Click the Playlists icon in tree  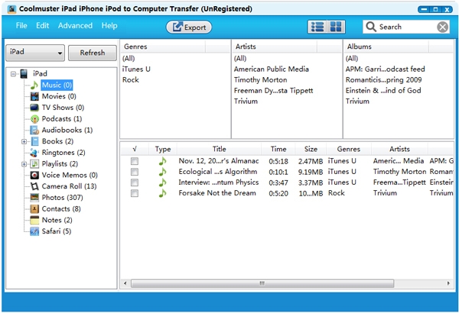coord(34,164)
